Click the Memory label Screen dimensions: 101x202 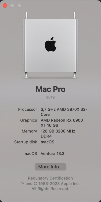coord(29,131)
